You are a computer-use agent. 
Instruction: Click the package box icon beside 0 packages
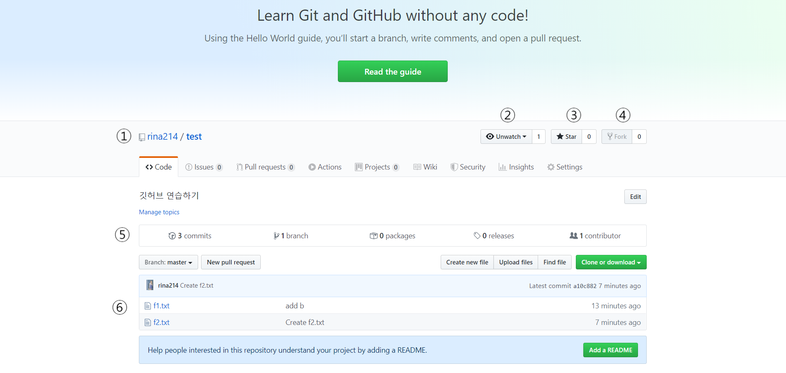pos(374,236)
